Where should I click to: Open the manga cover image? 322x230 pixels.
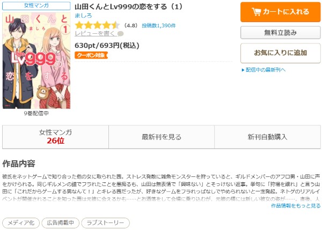(x=36, y=61)
